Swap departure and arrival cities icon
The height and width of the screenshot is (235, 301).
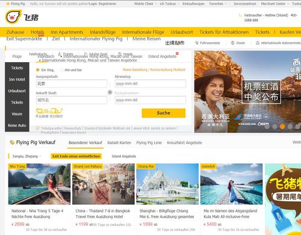[110, 92]
